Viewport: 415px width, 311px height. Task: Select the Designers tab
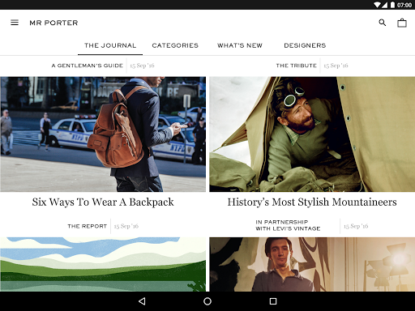click(x=305, y=45)
